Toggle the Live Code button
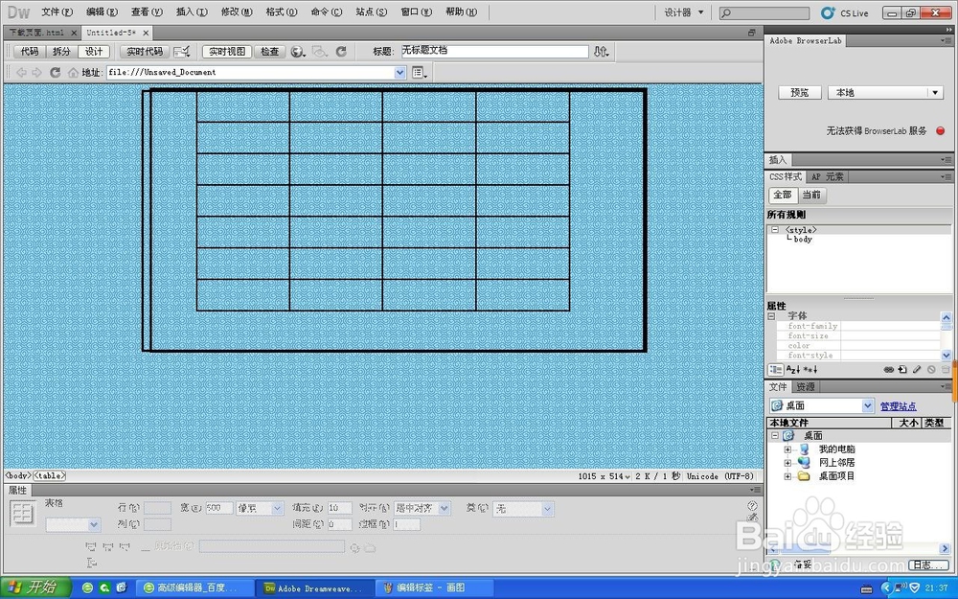This screenshot has width=958, height=599. click(x=145, y=52)
